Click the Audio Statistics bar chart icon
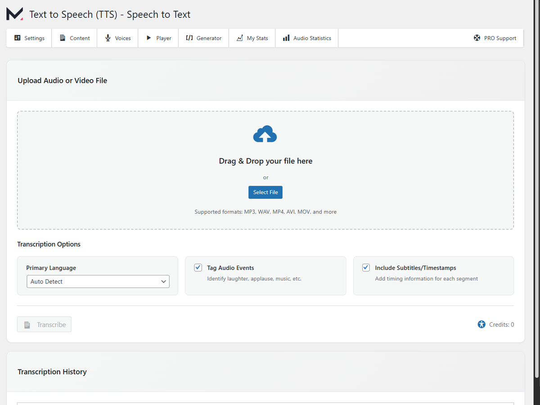Screen dimensions: 540x405 click(x=286, y=38)
